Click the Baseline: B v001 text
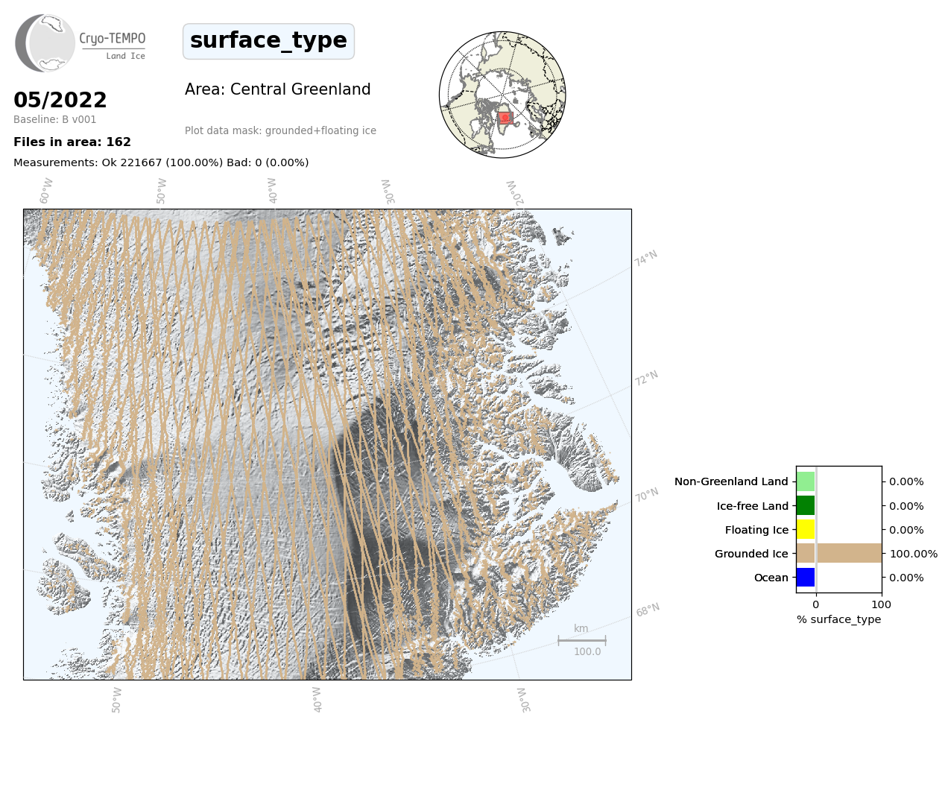This screenshot has width=948, height=790. pos(55,119)
